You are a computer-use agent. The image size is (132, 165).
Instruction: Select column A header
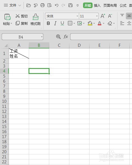[x=19, y=45]
